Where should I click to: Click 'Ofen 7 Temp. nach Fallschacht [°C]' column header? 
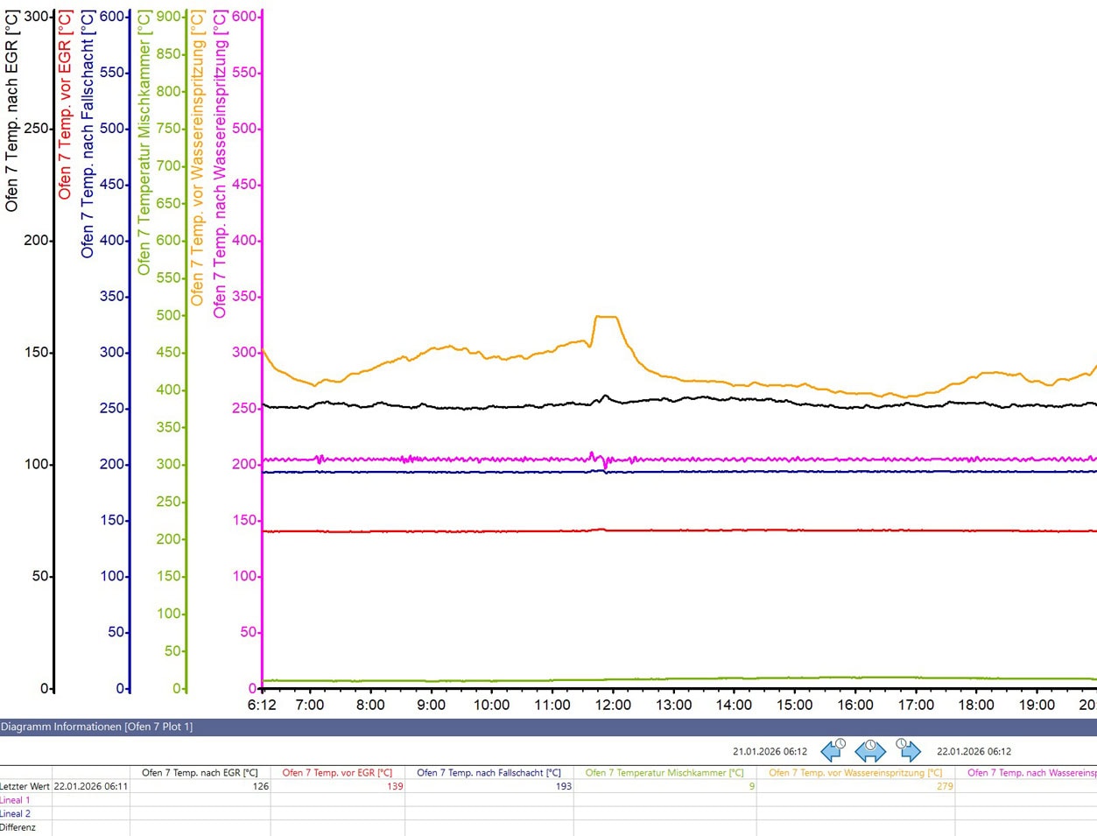click(489, 773)
